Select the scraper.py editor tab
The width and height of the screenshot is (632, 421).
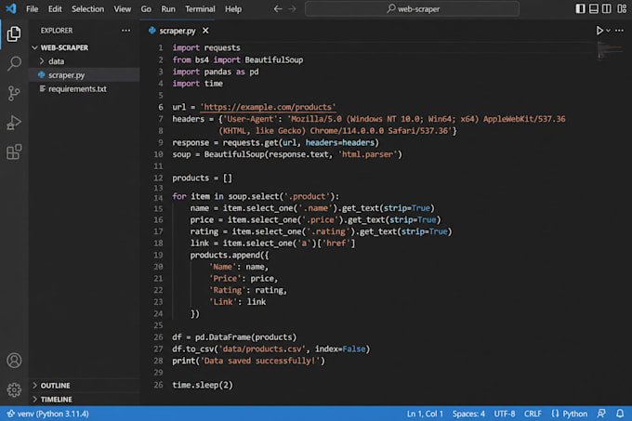click(x=178, y=31)
